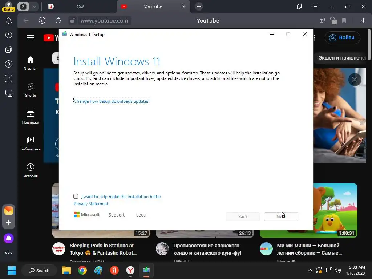Open YouTube settings three-dot menu
This screenshot has height=279, width=372.
point(315,37)
